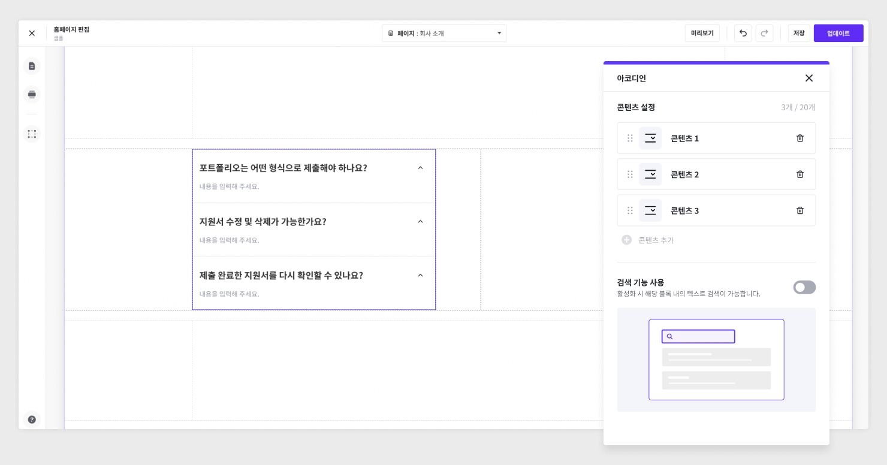Viewport: 887px width, 465px height.
Task: Close the 아코디언 settings panel
Action: click(x=808, y=78)
